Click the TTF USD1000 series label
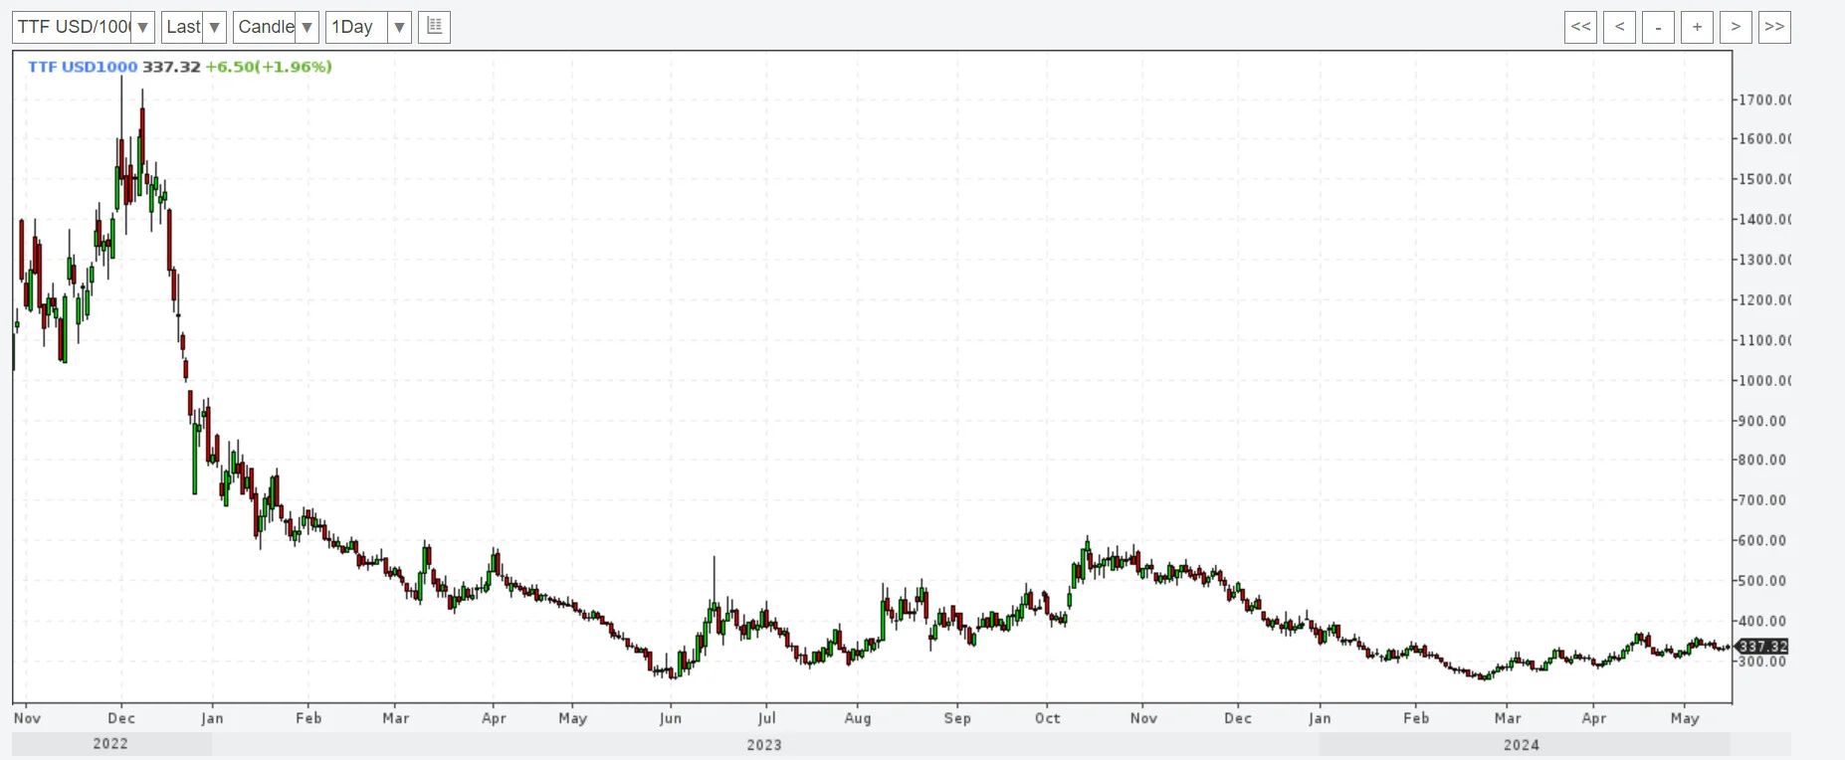1845x760 pixels. tap(83, 67)
